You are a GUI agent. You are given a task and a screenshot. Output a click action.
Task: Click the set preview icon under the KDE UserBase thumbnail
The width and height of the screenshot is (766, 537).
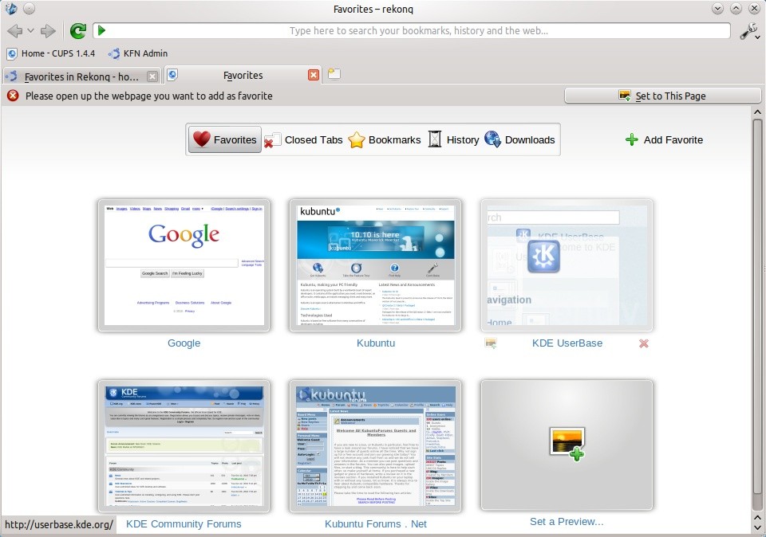[491, 343]
